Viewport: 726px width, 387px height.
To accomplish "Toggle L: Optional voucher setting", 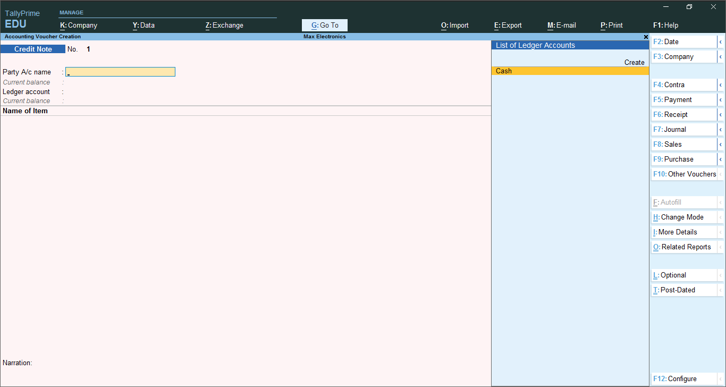I will [684, 275].
